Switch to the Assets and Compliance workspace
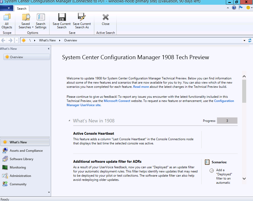 (x=25, y=150)
